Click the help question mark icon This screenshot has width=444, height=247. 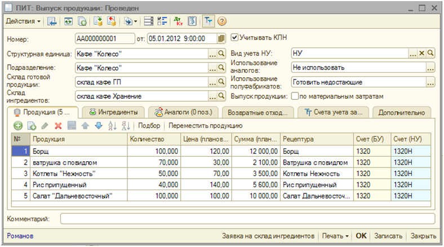pyautogui.click(x=222, y=21)
